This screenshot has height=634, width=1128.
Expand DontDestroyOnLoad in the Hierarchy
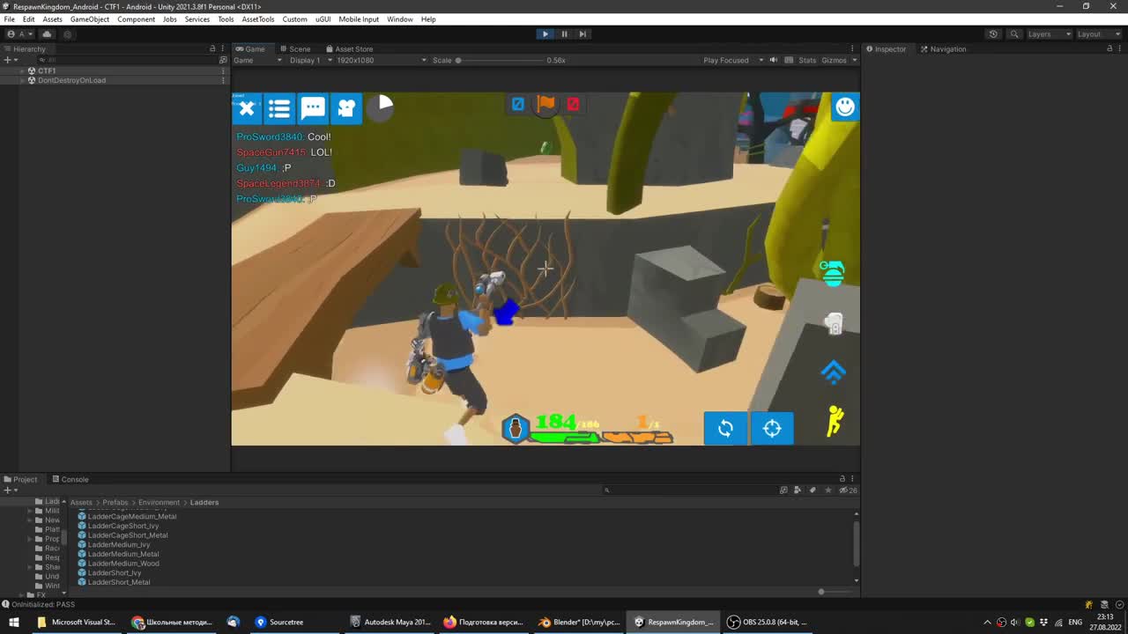point(21,80)
